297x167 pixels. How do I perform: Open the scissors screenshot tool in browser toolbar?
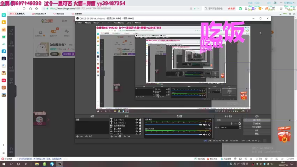pyautogui.click(x=246, y=9)
